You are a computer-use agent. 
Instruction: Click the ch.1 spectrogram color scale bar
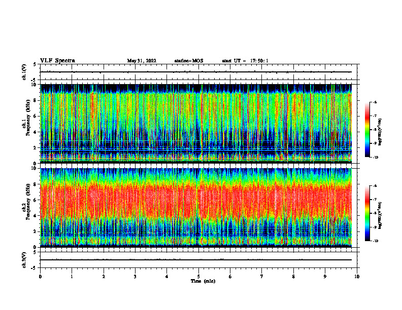(367, 130)
